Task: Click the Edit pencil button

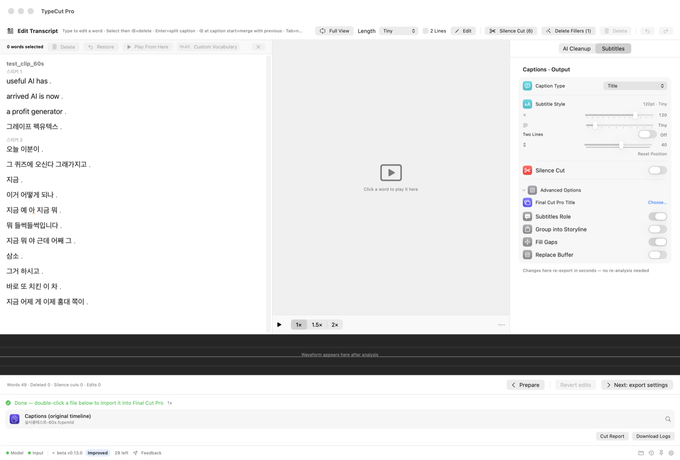Action: (x=463, y=31)
